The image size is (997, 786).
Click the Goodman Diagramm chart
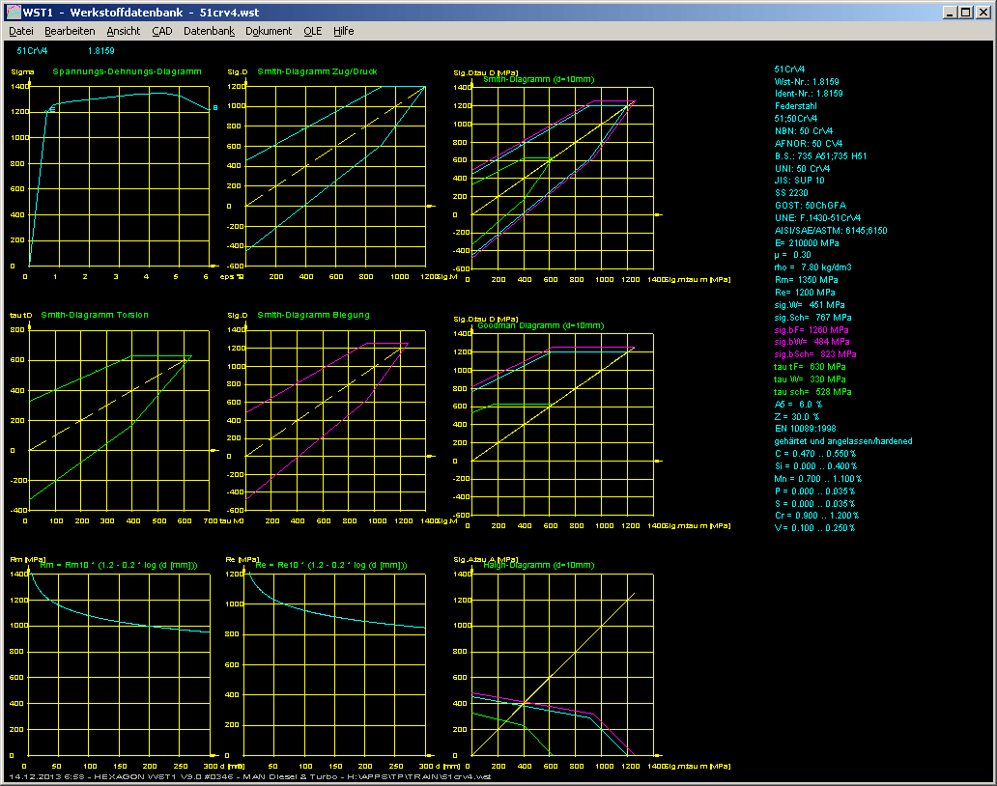point(562,425)
